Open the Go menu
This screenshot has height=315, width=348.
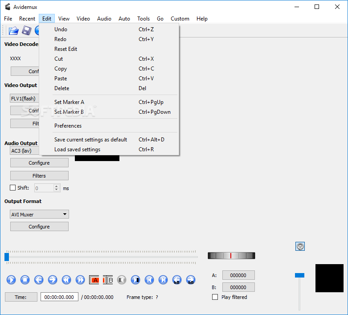point(160,19)
